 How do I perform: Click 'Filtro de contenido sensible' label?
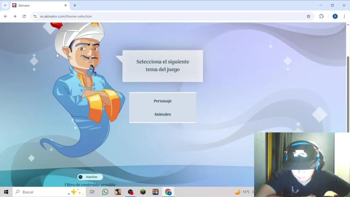pyautogui.click(x=90, y=185)
